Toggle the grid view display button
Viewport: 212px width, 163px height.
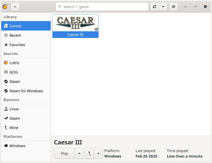tap(154, 6)
